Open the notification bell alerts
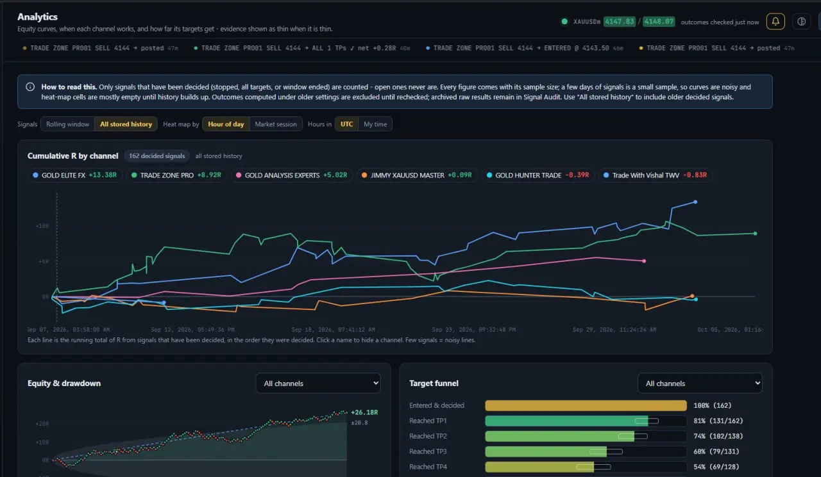The width and height of the screenshot is (821, 477). coord(775,22)
